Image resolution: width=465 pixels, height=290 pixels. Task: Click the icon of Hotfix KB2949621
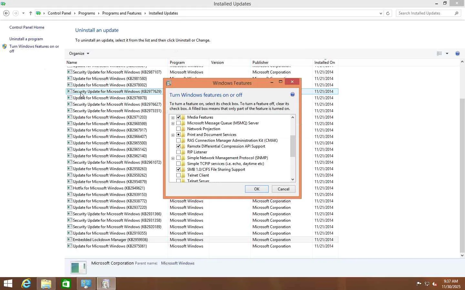(x=69, y=188)
